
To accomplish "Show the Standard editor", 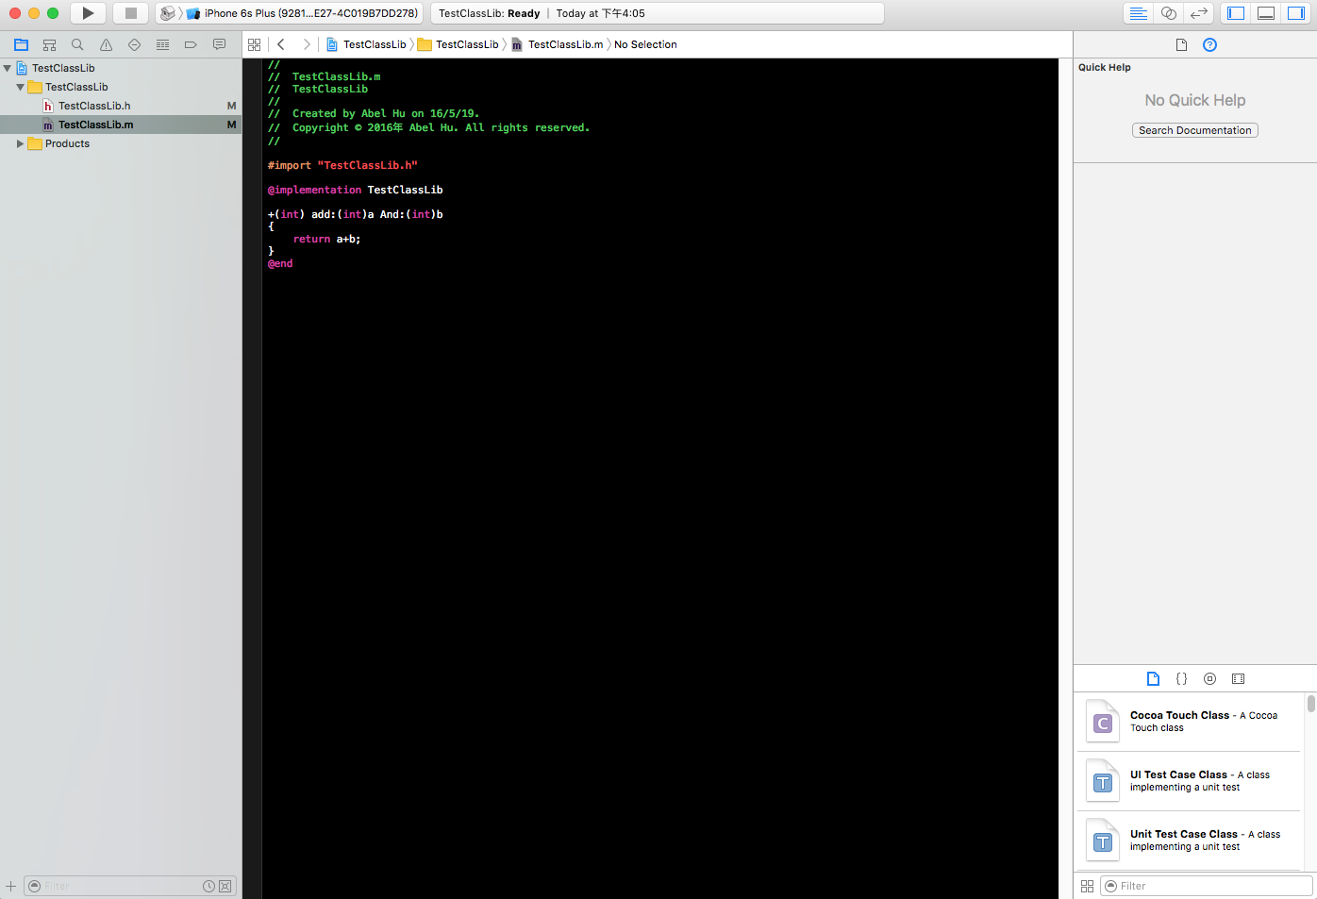I will pos(1139,13).
